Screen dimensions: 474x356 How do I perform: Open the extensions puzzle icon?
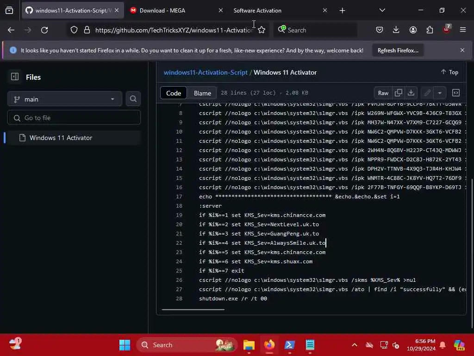[x=430, y=30]
